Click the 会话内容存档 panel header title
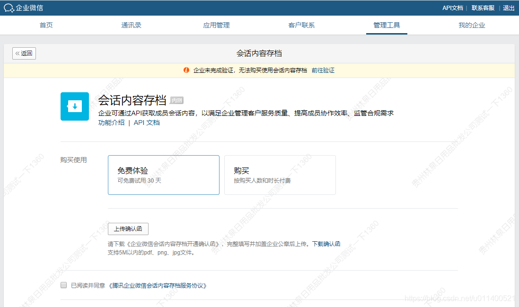Image resolution: width=519 pixels, height=307 pixels. point(259,53)
